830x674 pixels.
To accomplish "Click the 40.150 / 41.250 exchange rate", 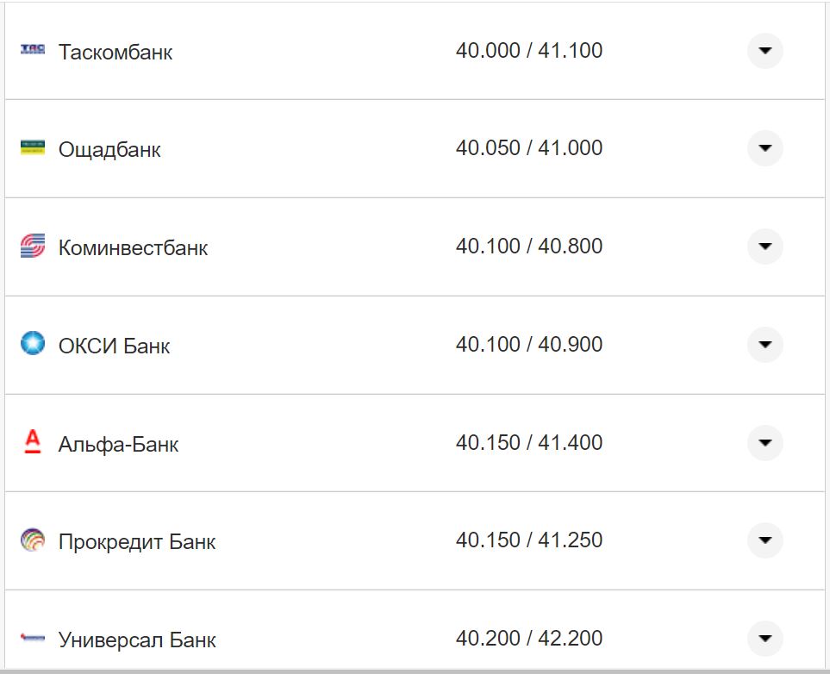I will tap(529, 540).
